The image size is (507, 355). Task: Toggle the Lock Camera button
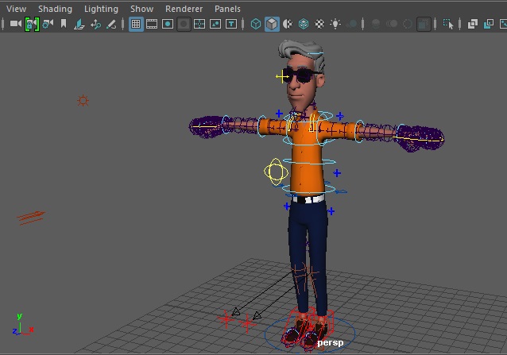point(32,25)
